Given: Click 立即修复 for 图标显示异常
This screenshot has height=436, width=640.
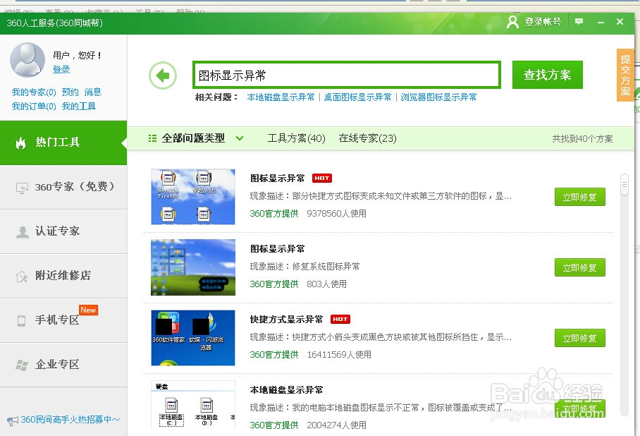Looking at the screenshot, I should click(579, 197).
